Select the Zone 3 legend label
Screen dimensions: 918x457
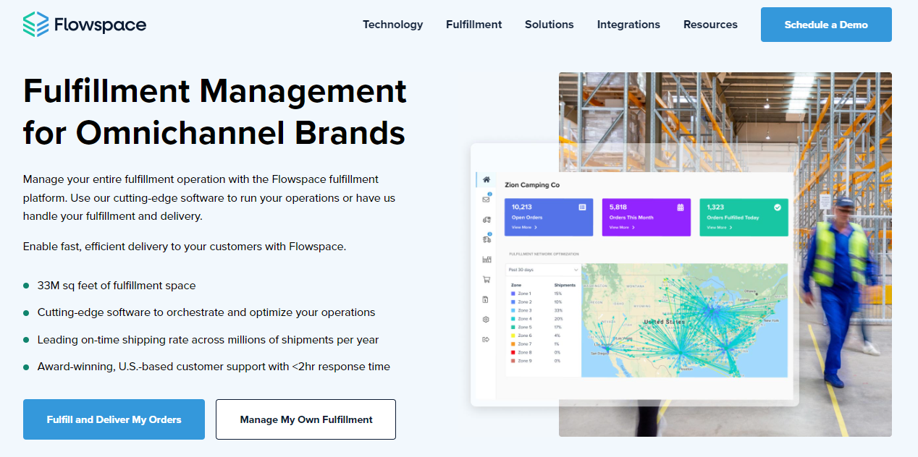click(x=524, y=310)
